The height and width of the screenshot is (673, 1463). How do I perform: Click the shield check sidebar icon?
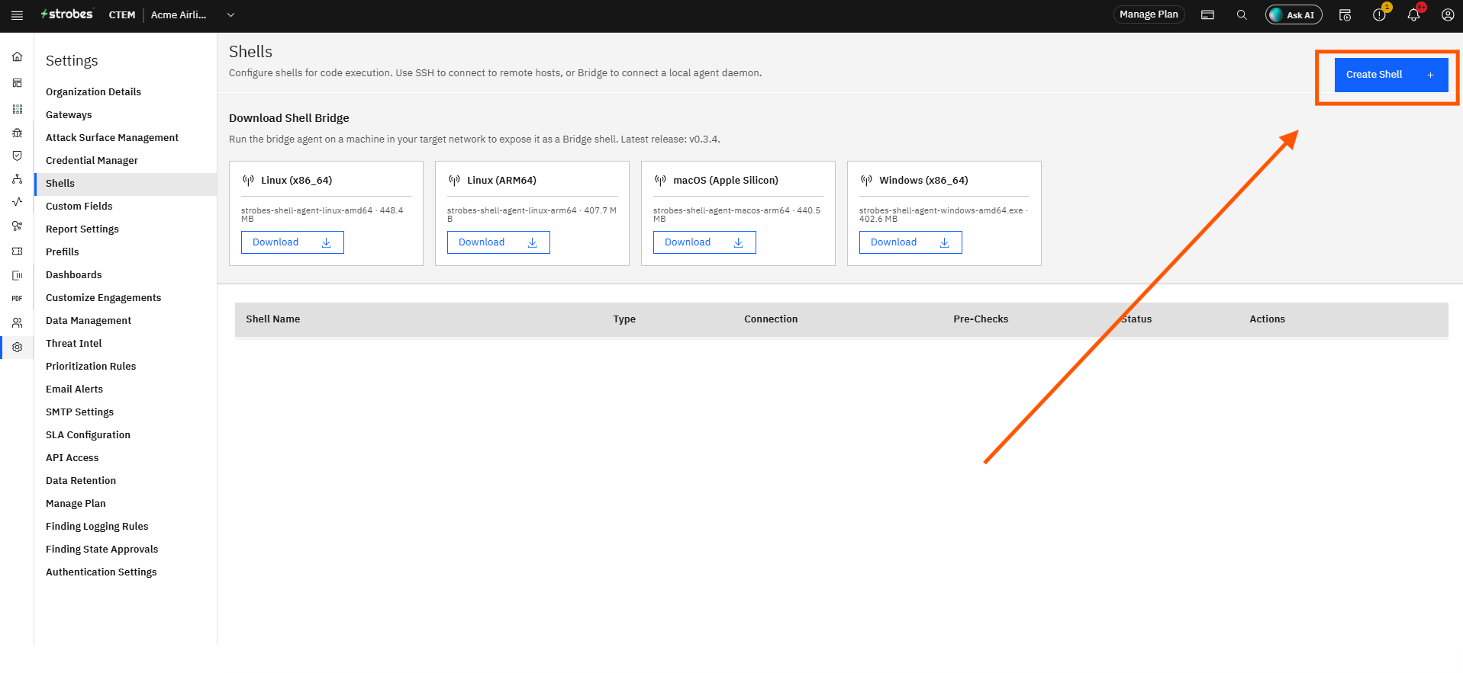(x=17, y=155)
